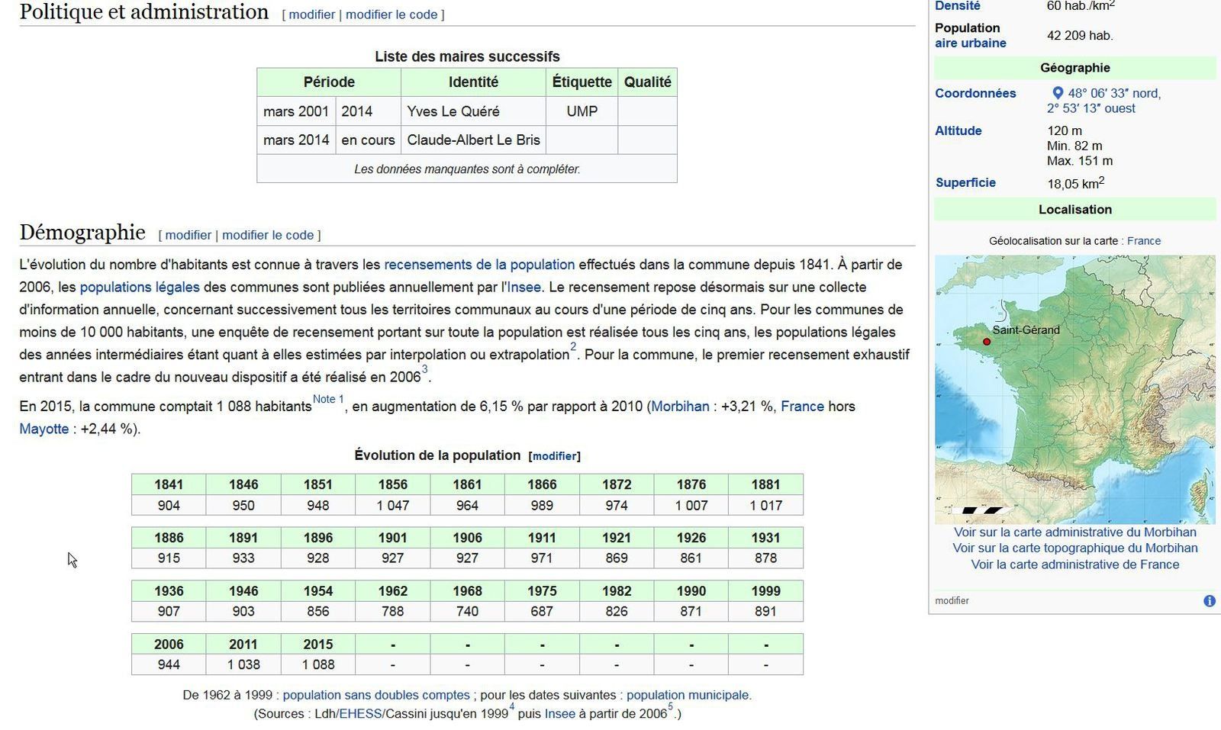Click year header '1999'

coord(765,591)
